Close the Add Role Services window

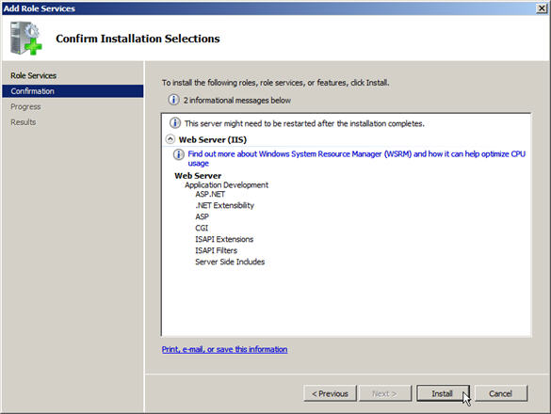point(542,8)
